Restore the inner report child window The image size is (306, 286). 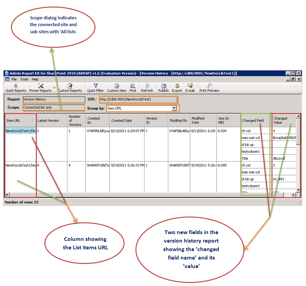293,79
